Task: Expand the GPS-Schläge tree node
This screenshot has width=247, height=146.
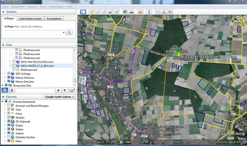Action: tap(5, 73)
